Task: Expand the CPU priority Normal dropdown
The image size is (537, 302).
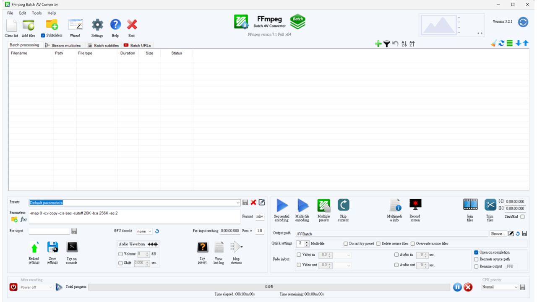Action: pos(516,287)
